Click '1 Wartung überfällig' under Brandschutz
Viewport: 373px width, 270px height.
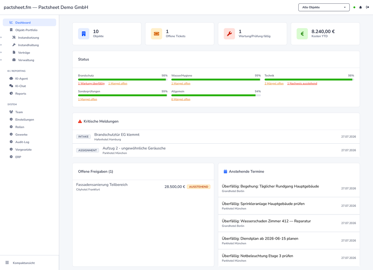tap(91, 83)
